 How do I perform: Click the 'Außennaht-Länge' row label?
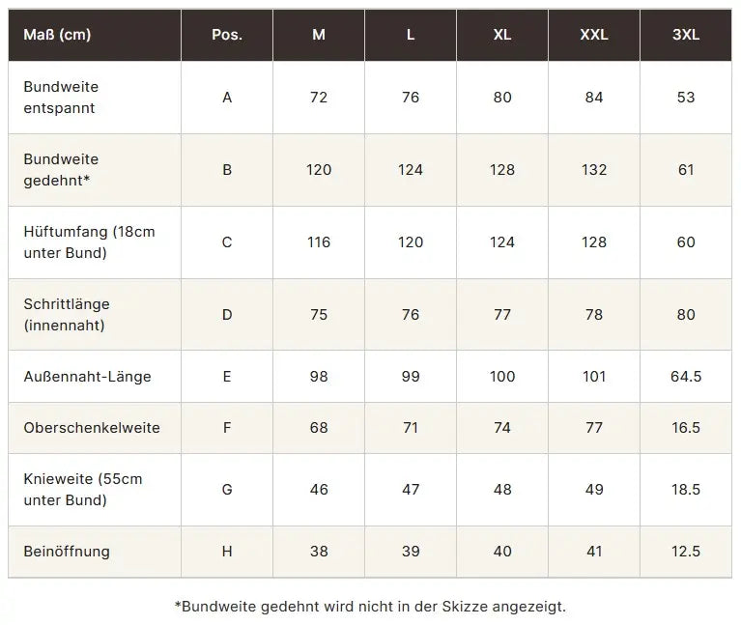(87, 377)
